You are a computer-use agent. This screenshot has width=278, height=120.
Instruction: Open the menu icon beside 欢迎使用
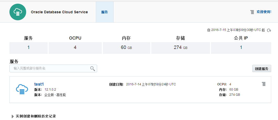tap(252, 12)
